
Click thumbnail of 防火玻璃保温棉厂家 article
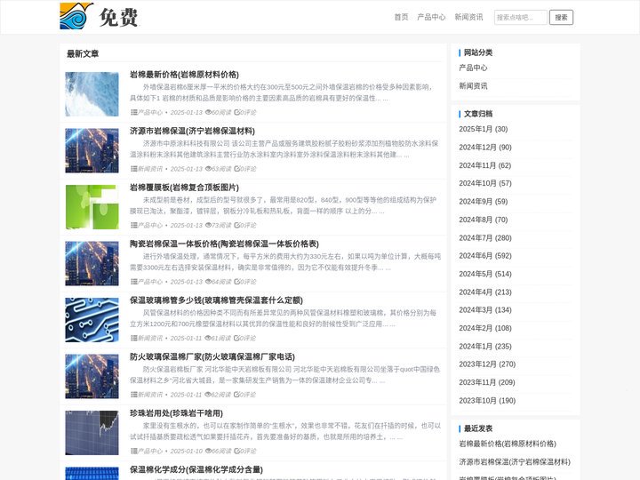pos(92,376)
